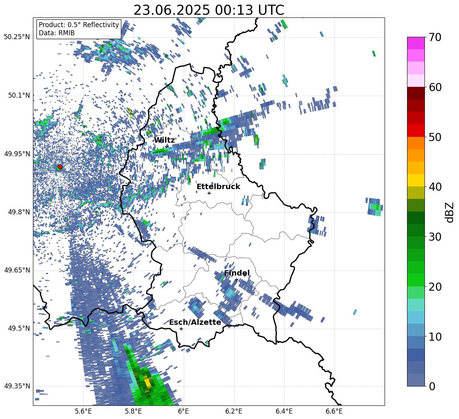Viewport: 459px width, 419px height.
Task: Click the Ettelbruck city label
Action: (x=218, y=187)
